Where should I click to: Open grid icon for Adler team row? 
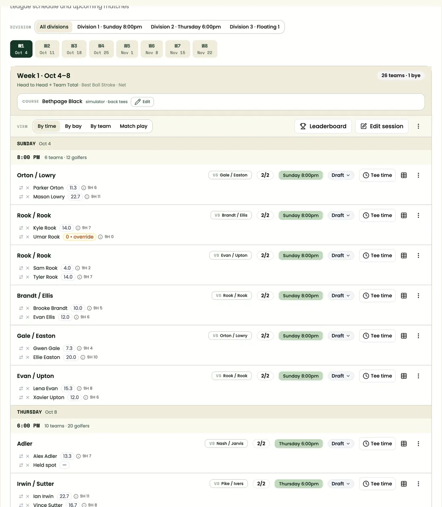404,444
